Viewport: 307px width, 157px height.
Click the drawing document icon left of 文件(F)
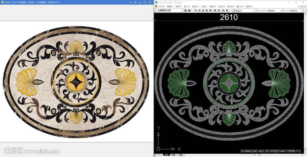point(156,7)
